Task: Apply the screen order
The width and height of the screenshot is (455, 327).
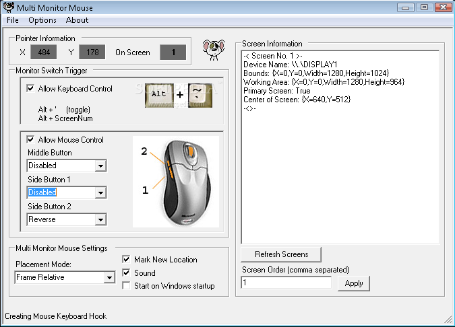Action: (x=354, y=283)
